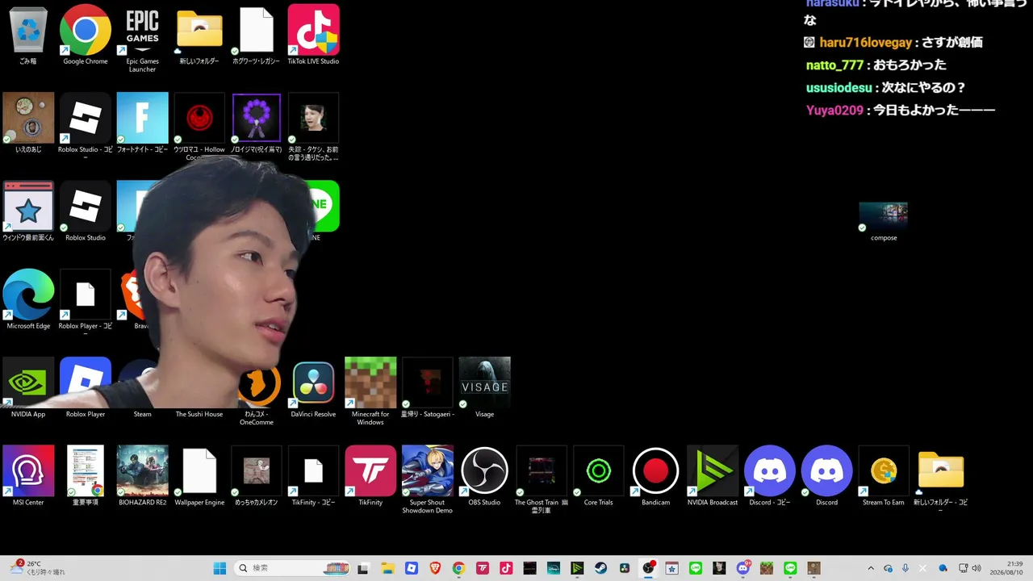Open the Stream To Earn shortcut
1033x581 pixels.
(x=884, y=476)
